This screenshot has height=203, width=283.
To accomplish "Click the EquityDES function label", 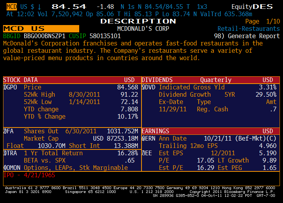I will click(252, 7).
